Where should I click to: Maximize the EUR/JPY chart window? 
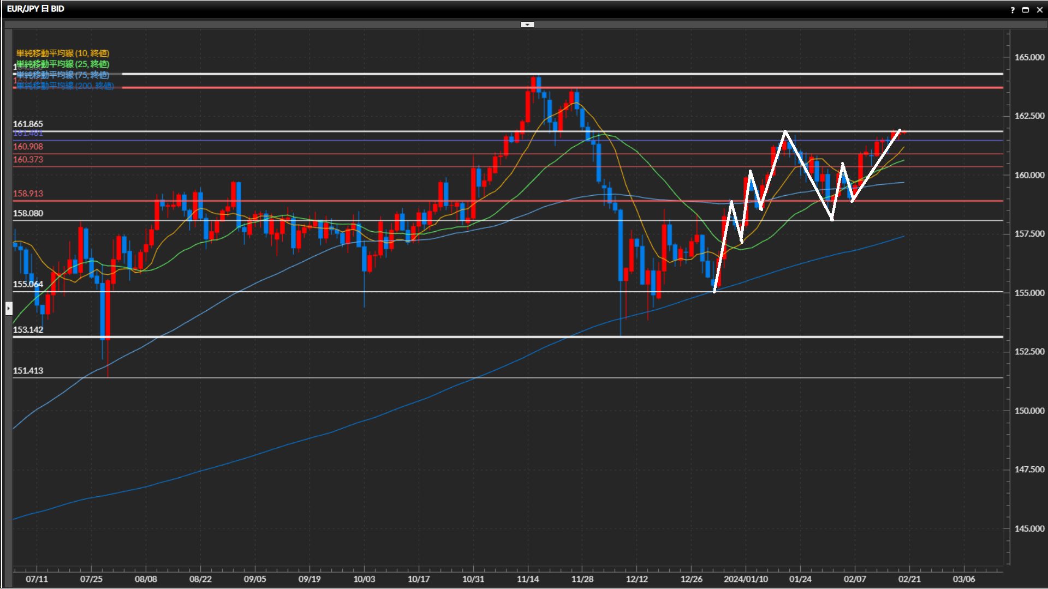[x=1026, y=10]
